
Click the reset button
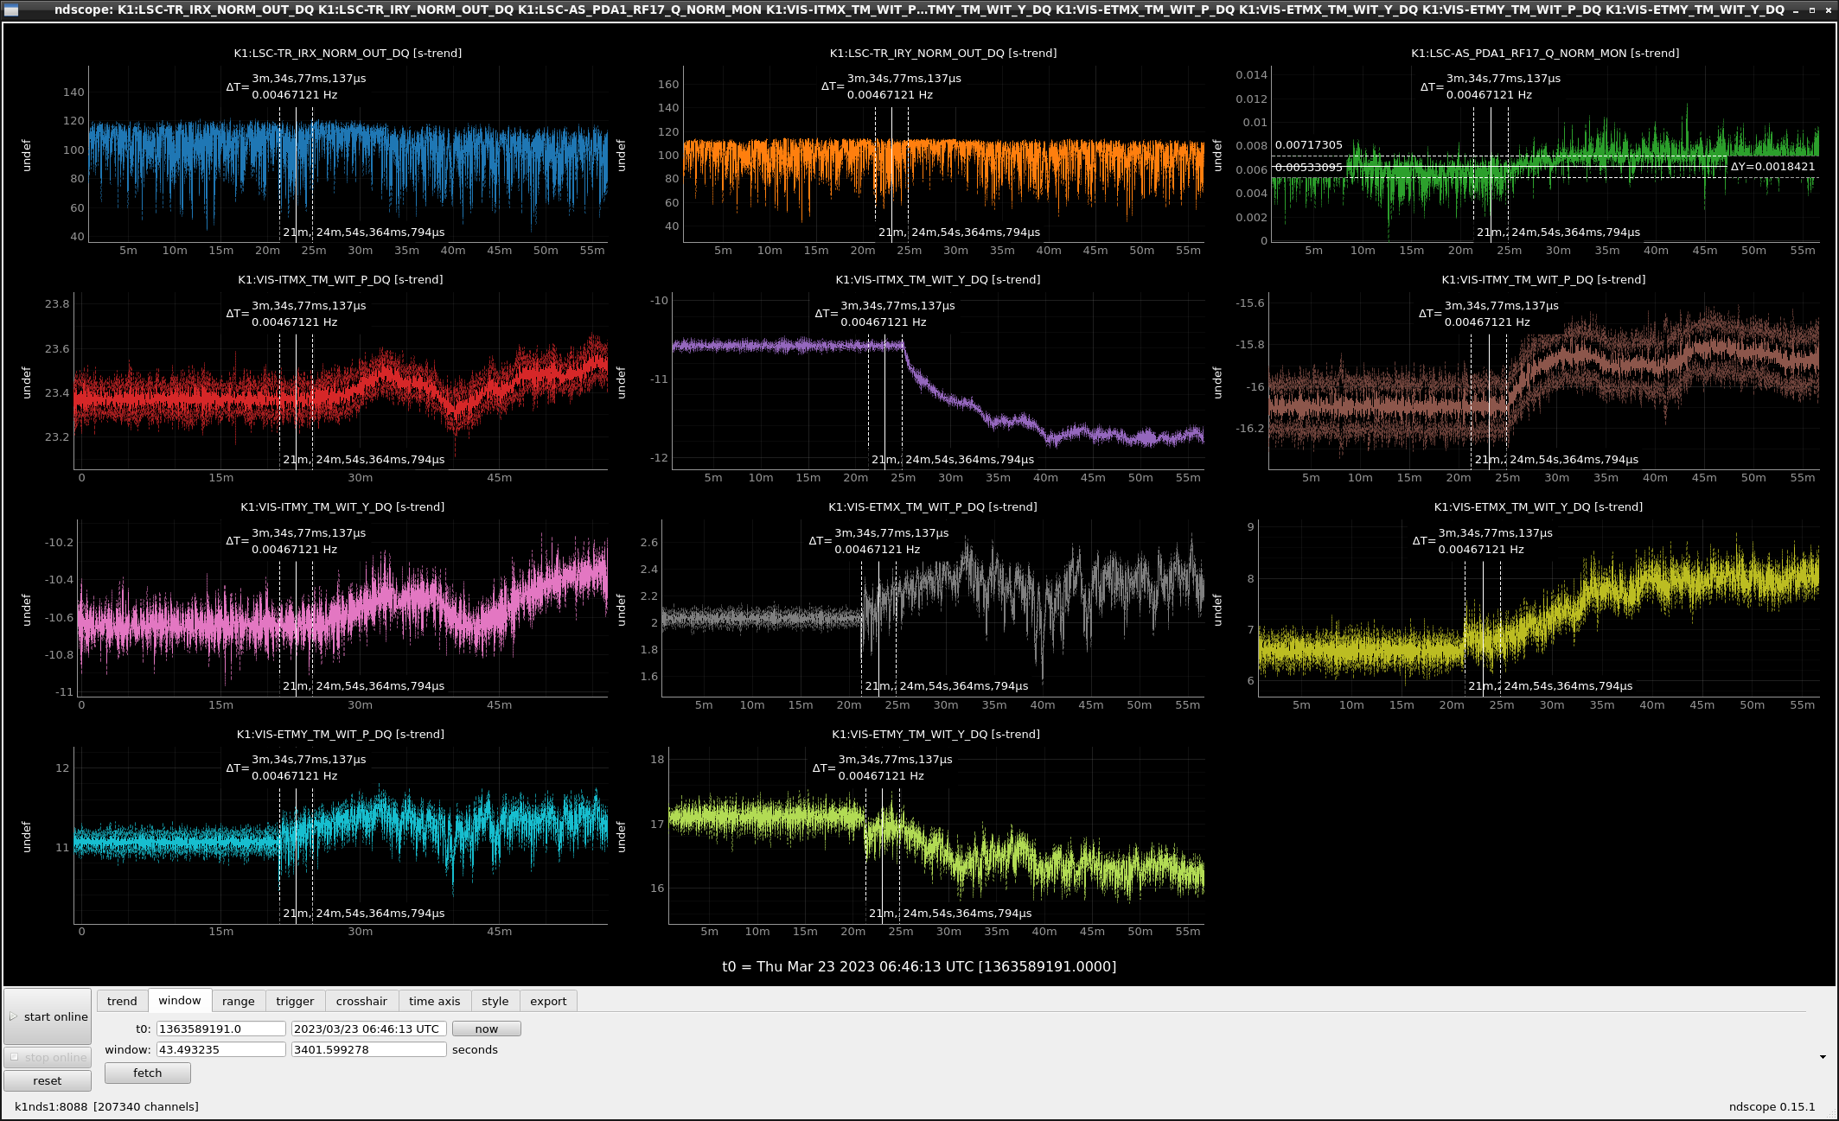coord(48,1080)
